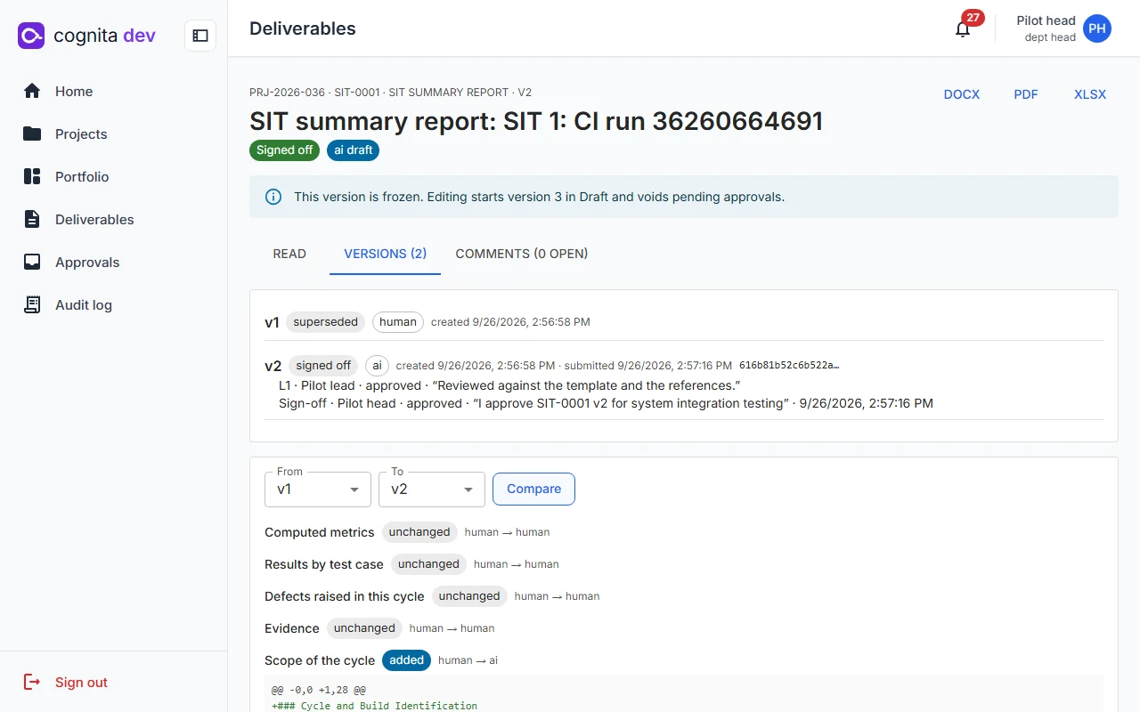Export the report as PDF

(x=1026, y=94)
